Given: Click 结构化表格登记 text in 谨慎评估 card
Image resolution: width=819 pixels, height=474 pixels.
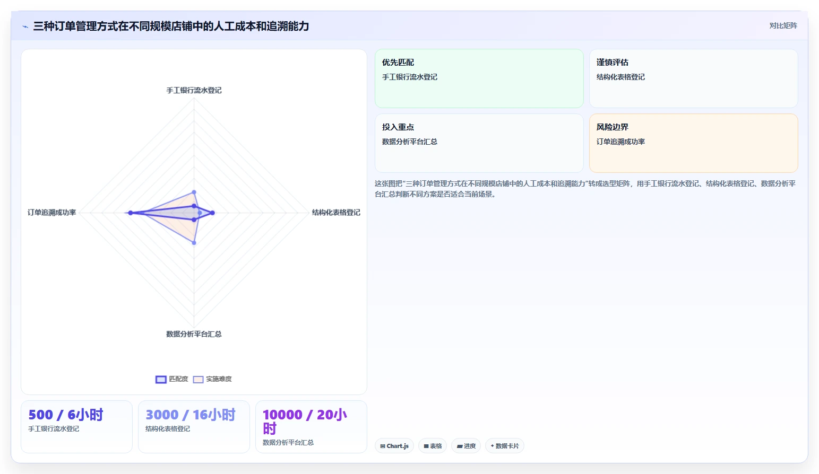Looking at the screenshot, I should point(620,77).
